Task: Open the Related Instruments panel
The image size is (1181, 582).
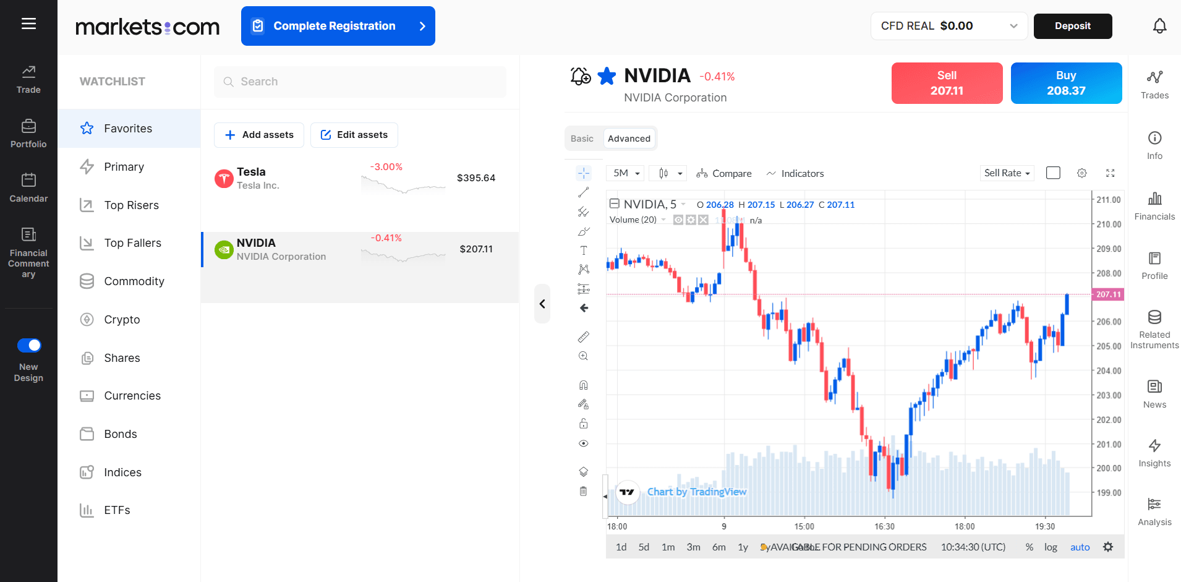Action: [1154, 330]
